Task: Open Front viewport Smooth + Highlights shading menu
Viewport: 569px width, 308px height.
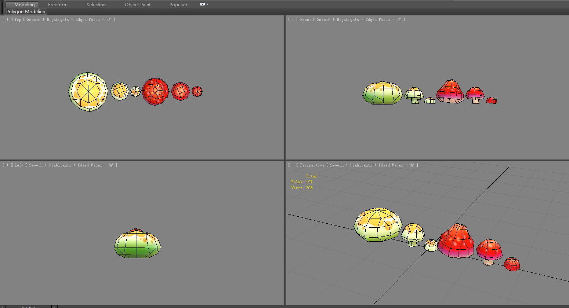Action: tap(360, 19)
